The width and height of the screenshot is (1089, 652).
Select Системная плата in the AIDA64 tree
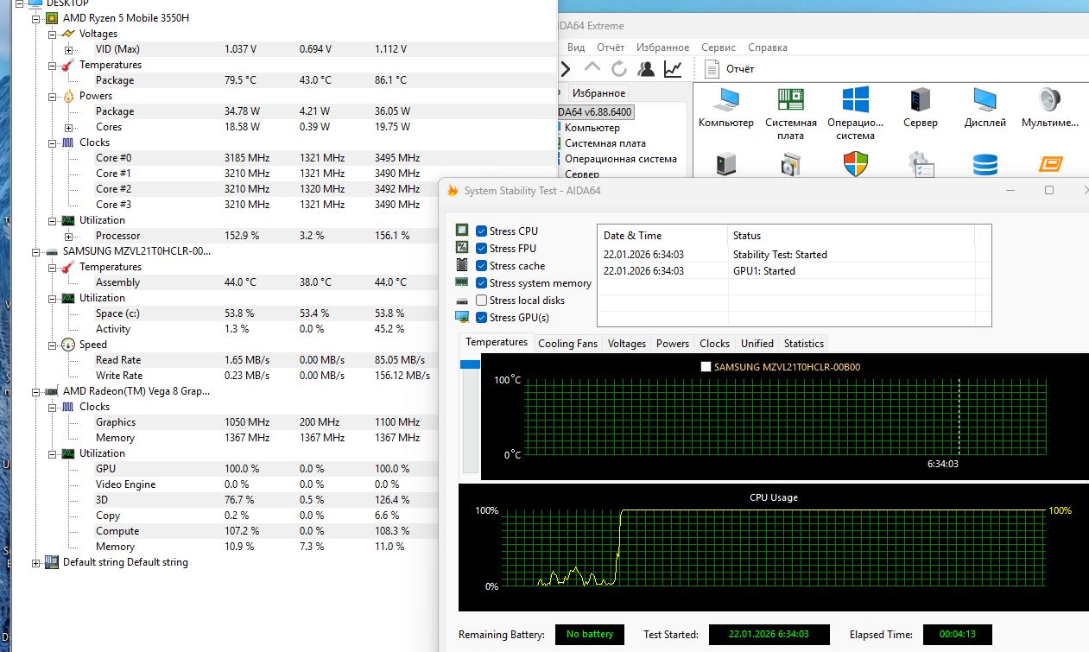(x=605, y=143)
